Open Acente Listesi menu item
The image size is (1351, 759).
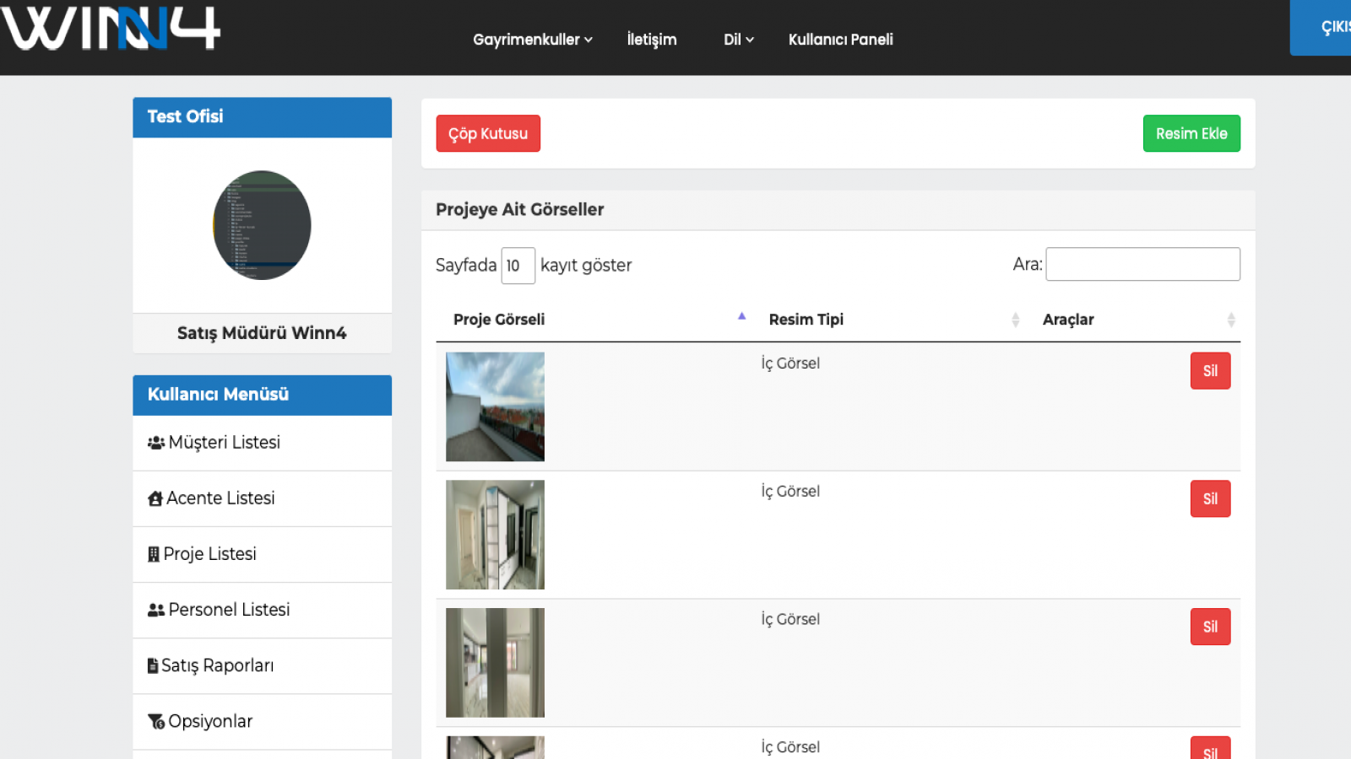262,498
